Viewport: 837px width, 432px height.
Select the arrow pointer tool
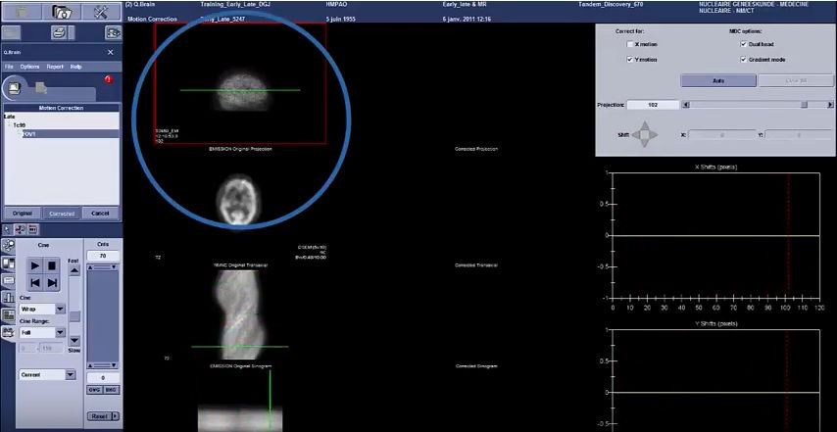[7, 229]
